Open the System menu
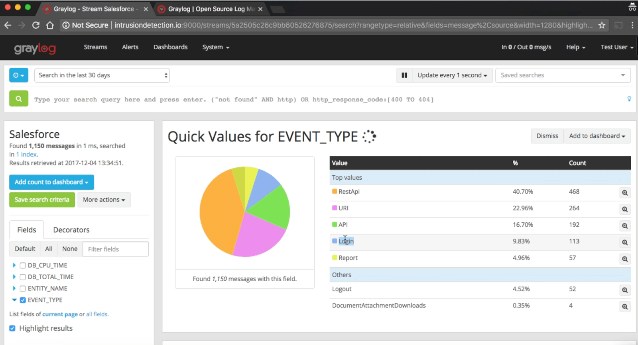 pos(216,47)
